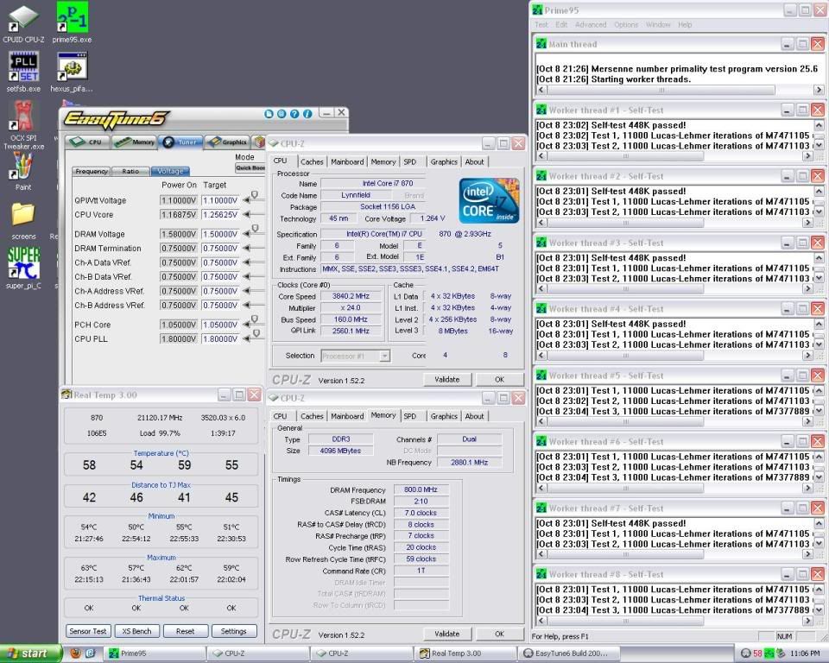
Task: Click the Worker thread #1 window icon
Action: pos(541,110)
